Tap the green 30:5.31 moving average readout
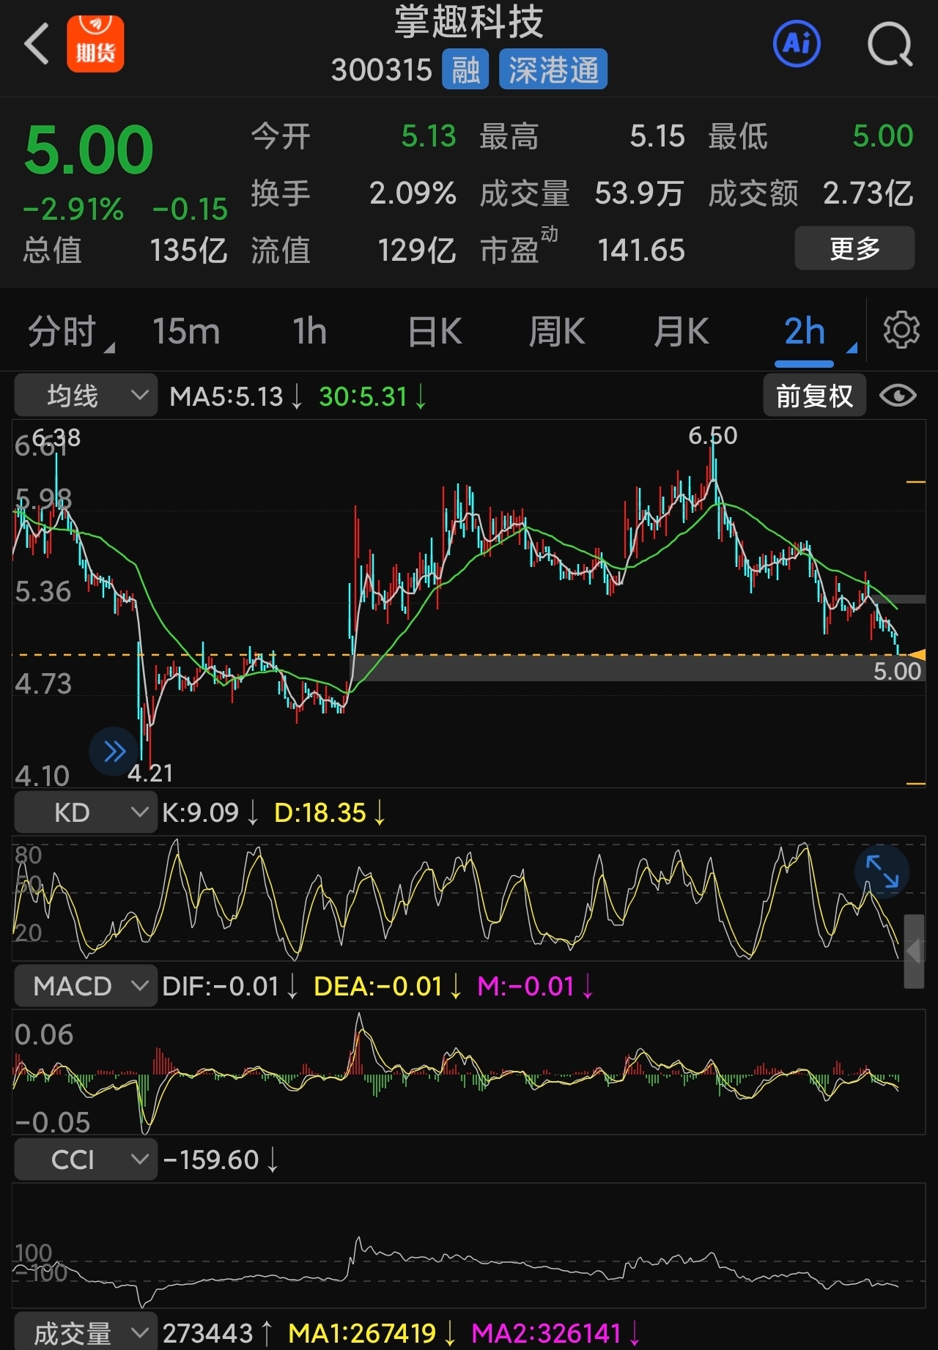Viewport: 938px width, 1350px height. [x=372, y=396]
